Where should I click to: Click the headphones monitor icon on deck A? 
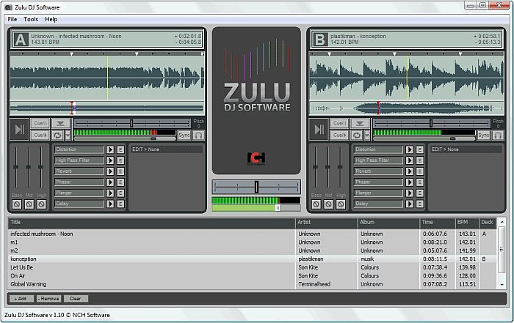[198, 135]
